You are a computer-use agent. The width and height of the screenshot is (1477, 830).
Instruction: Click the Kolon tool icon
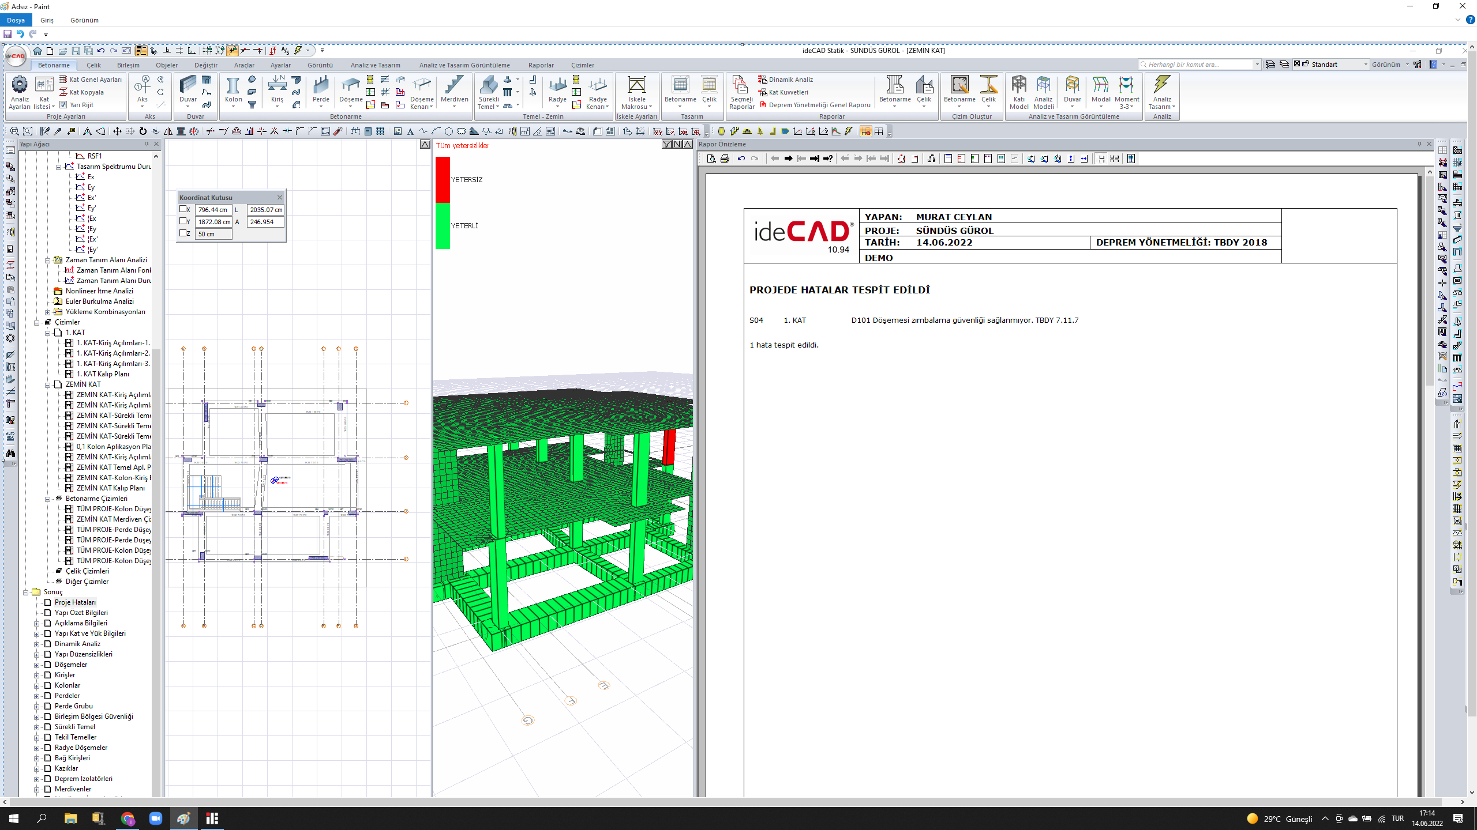pyautogui.click(x=233, y=85)
